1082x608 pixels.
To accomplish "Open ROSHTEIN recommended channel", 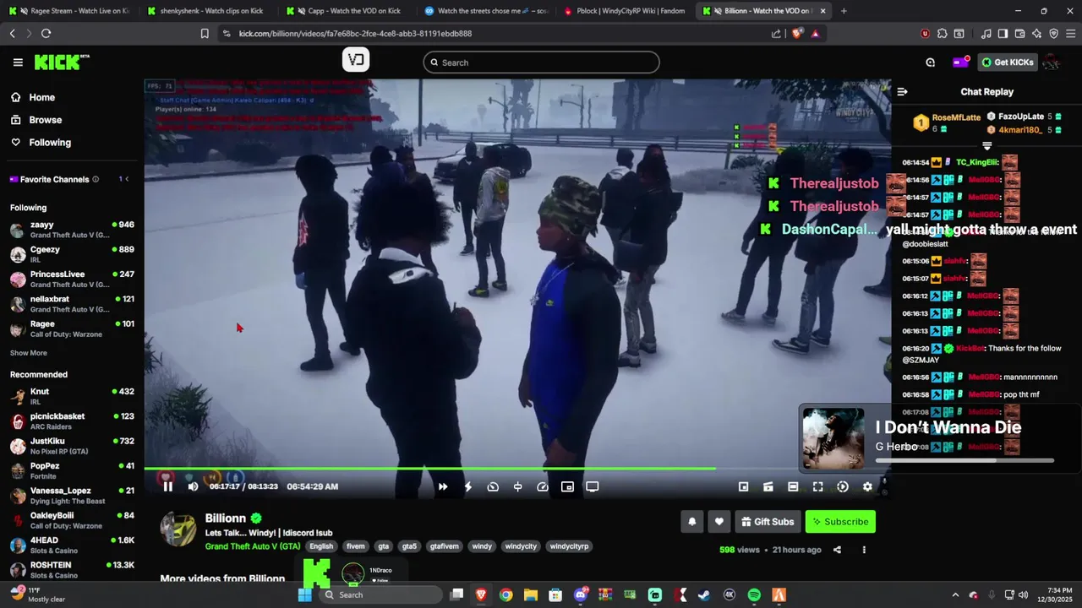I will coord(72,570).
